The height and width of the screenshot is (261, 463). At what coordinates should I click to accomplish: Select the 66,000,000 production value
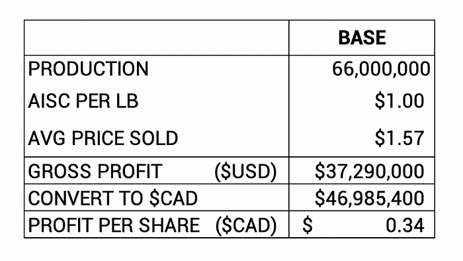pos(381,69)
